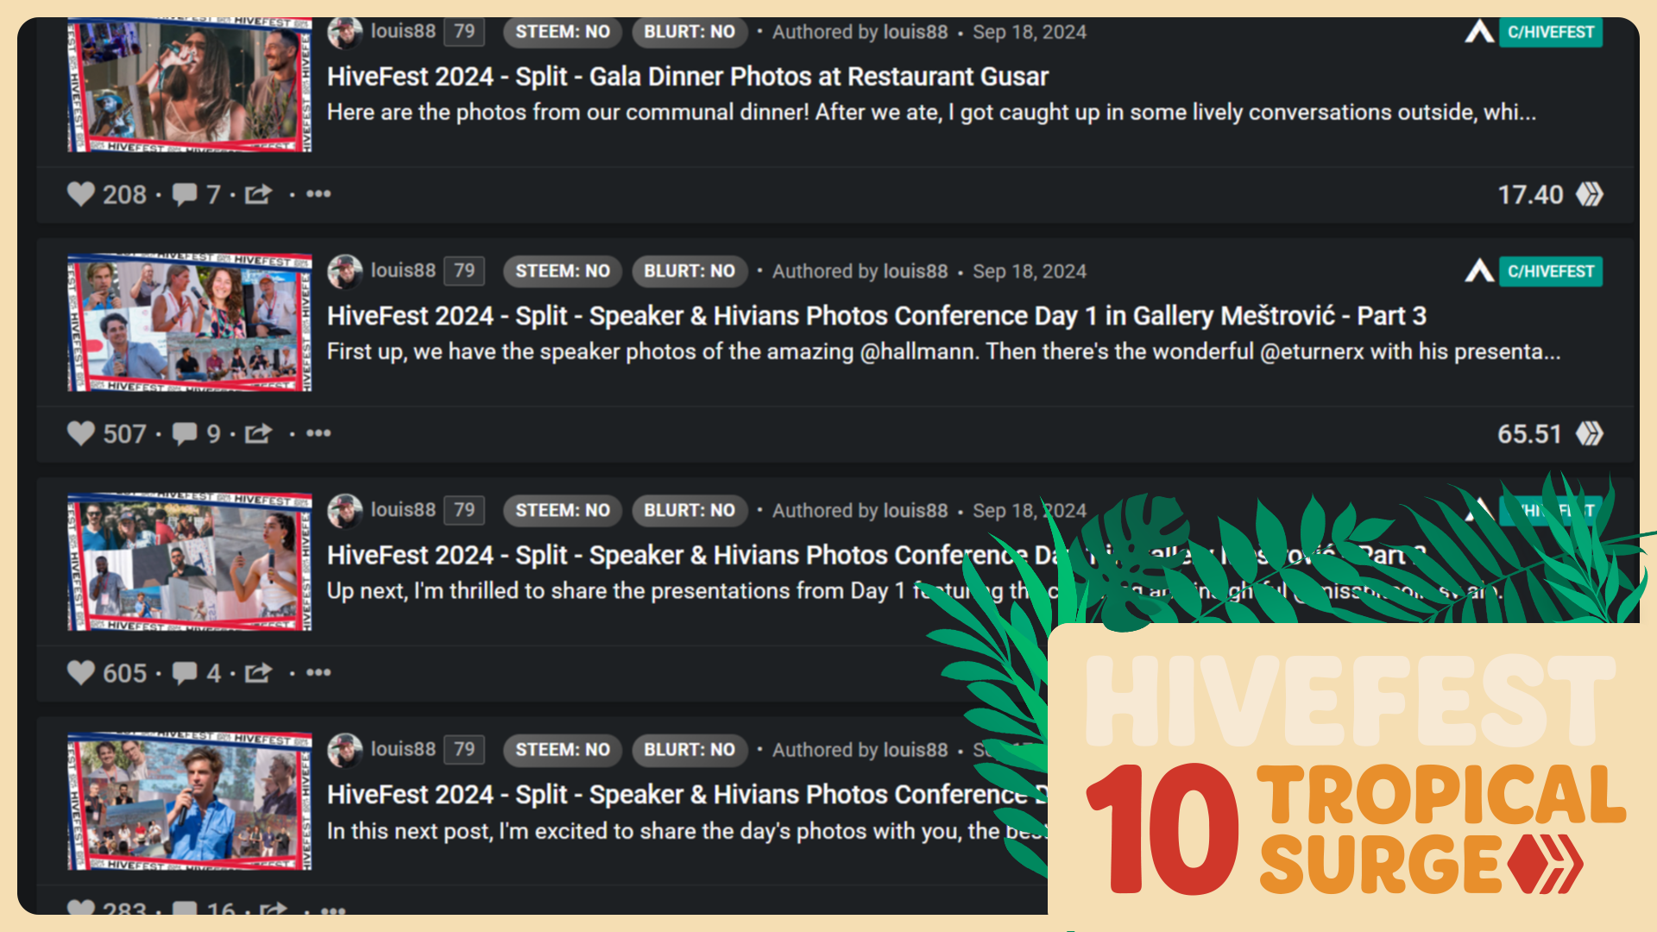Open Gala Dinner Photos post title

click(687, 77)
